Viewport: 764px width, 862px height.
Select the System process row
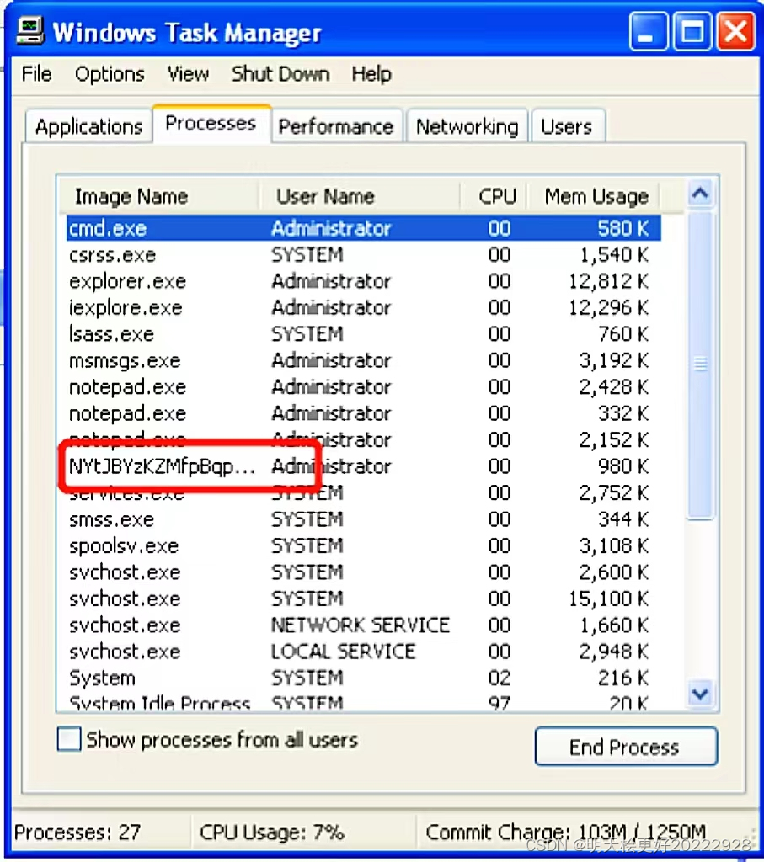[364, 678]
